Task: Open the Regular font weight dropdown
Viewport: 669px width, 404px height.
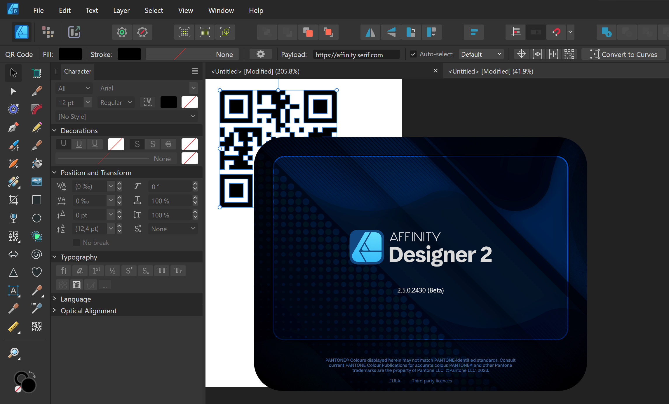Action: click(116, 102)
